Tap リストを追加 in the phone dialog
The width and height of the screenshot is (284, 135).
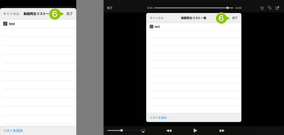(13, 131)
